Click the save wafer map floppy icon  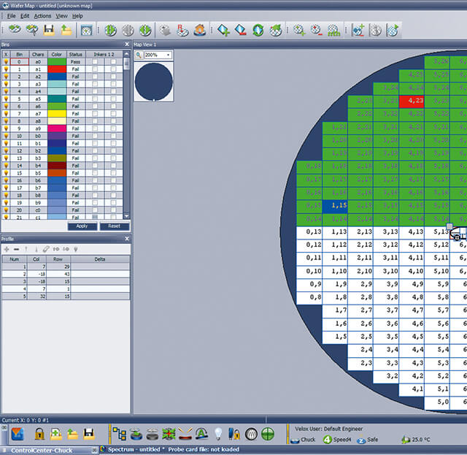click(x=49, y=30)
